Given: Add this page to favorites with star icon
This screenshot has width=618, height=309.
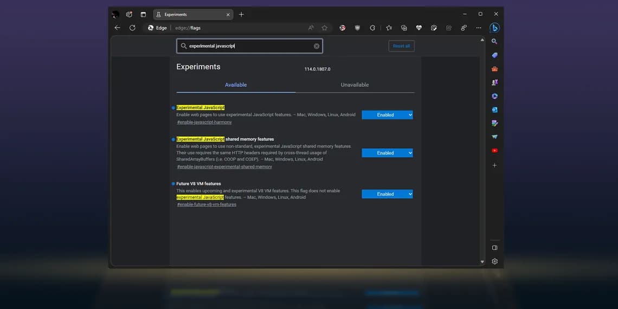Looking at the screenshot, I should click(324, 28).
